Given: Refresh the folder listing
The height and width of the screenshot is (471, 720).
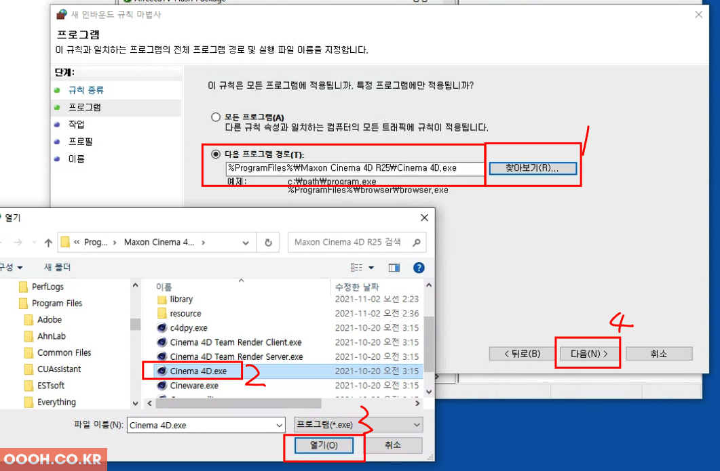Looking at the screenshot, I should click(x=268, y=243).
